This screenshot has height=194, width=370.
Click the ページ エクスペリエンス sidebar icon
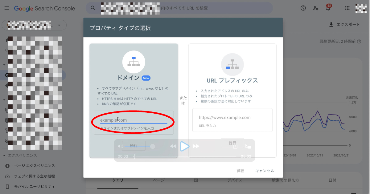7,166
